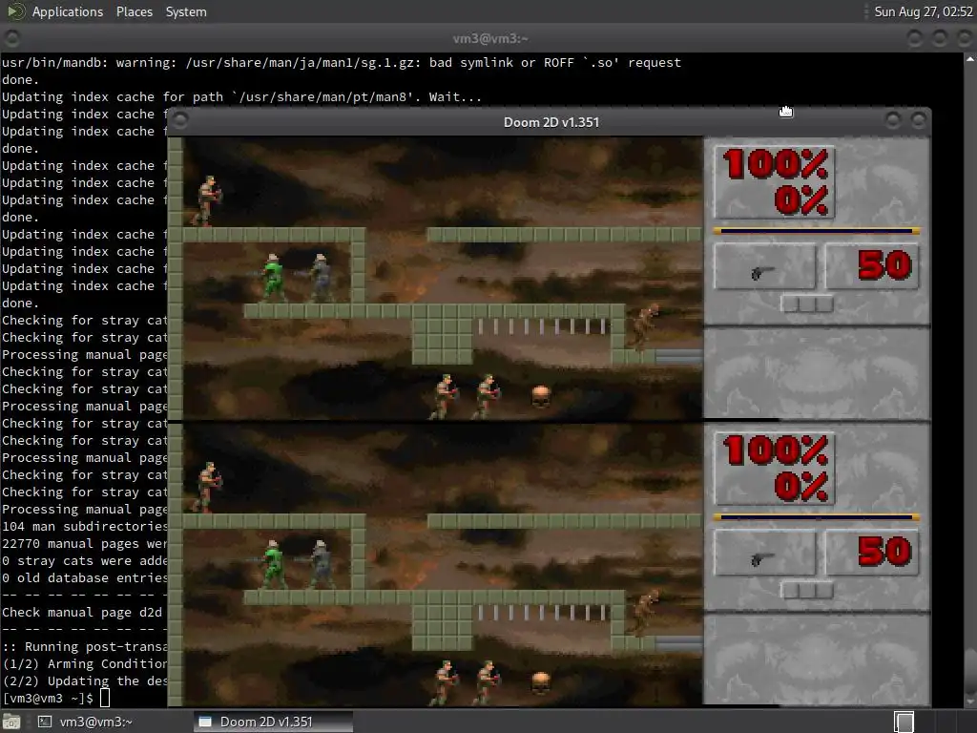
Task: Click the show desktop icon in bottom panel
Action: pyautogui.click(x=11, y=722)
